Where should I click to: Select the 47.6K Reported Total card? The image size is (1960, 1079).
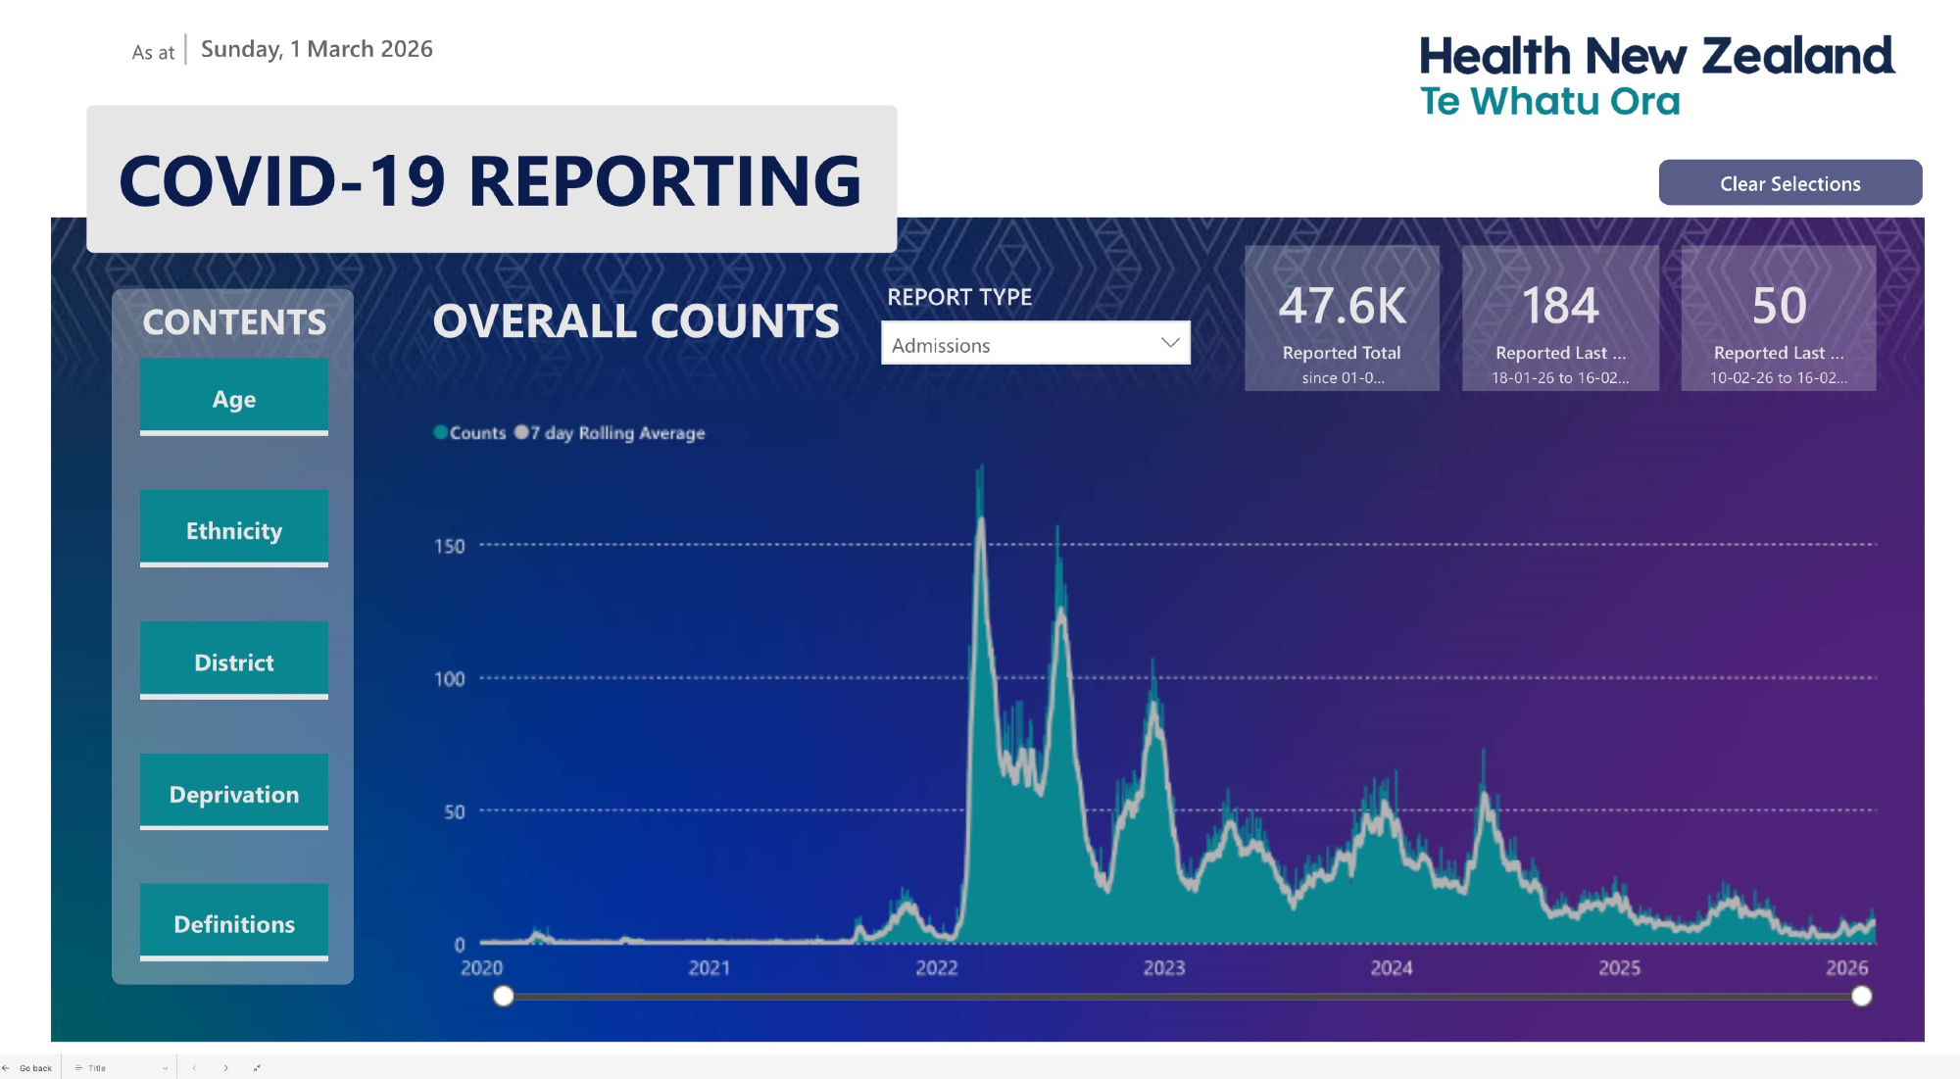(1342, 319)
